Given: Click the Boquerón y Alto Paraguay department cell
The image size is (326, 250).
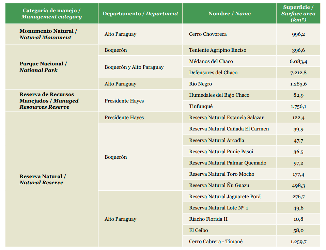Looking at the screenshot, I should [134, 67].
